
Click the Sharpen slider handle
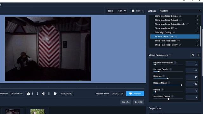click(168, 78)
